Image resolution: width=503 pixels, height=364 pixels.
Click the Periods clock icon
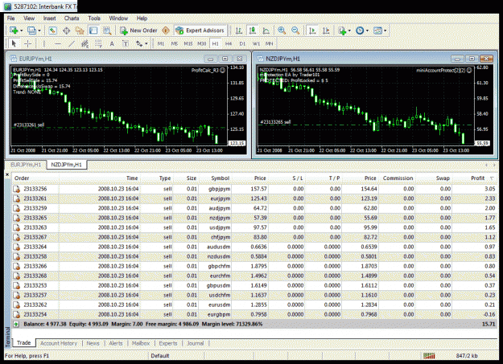pyautogui.click(x=360, y=31)
